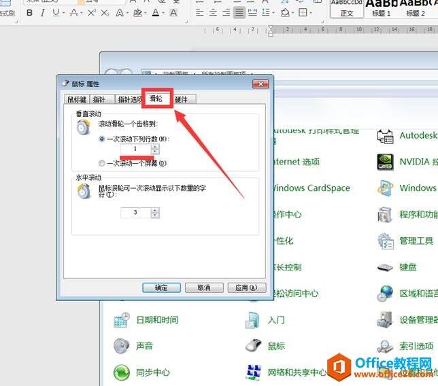Open the strikethrough dropdown arrow
Screen dimensions: 438x386
click(82, 13)
